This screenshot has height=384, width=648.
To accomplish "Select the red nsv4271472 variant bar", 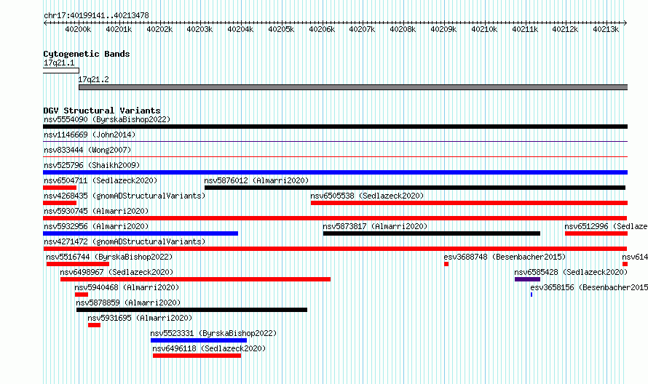I will 335,249.
